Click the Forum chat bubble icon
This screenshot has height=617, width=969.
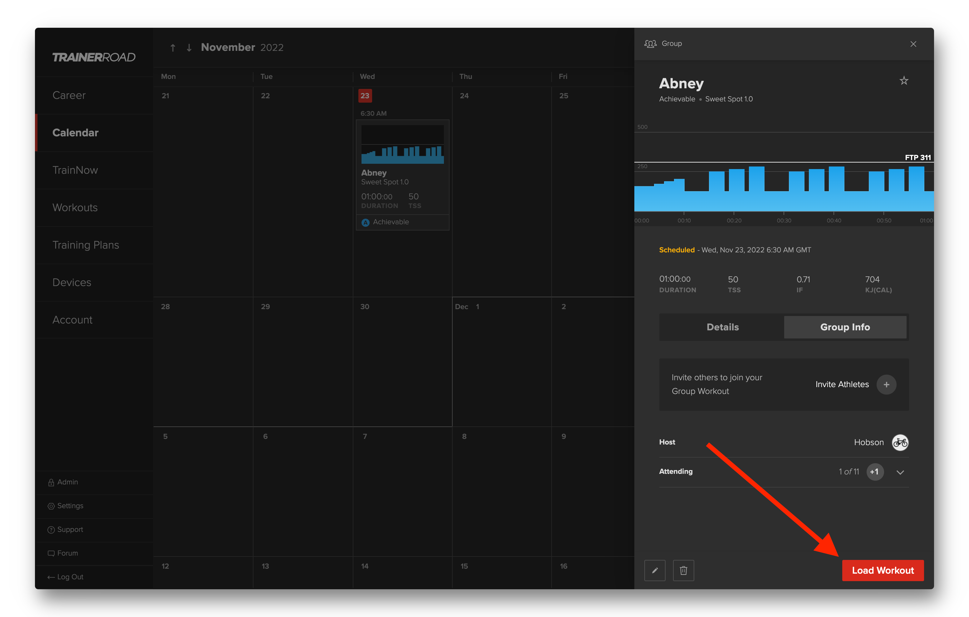click(x=51, y=553)
